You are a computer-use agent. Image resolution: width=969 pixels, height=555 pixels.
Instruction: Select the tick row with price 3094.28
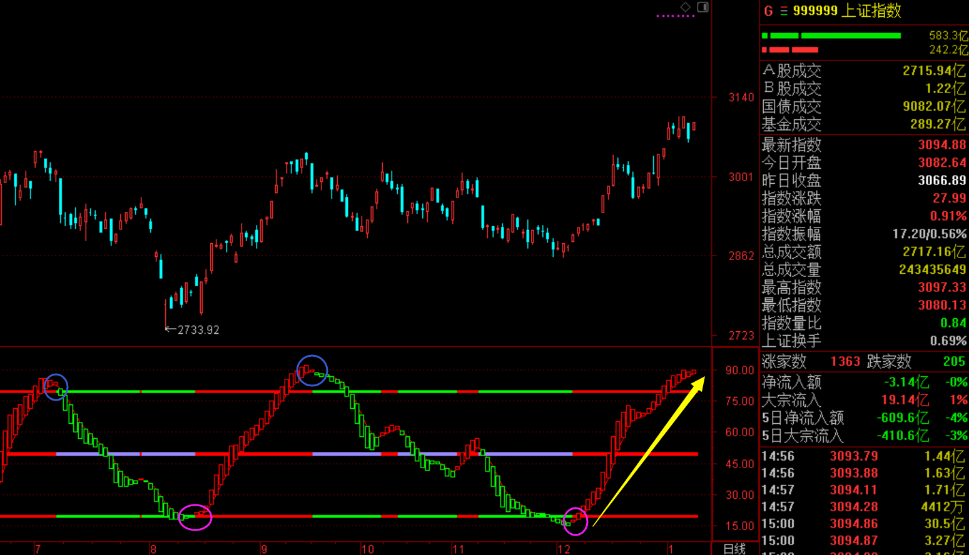point(865,507)
